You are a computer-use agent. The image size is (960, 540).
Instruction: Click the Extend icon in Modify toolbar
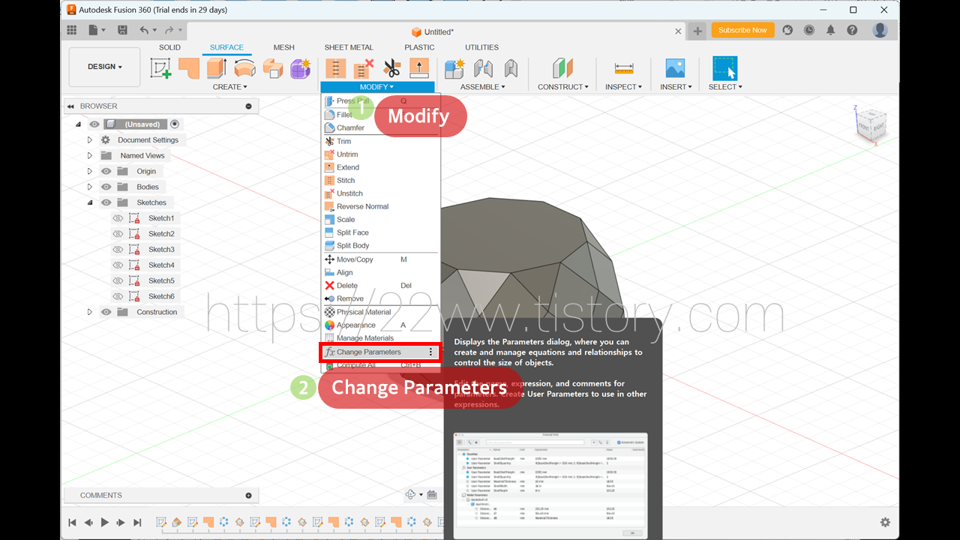point(419,68)
